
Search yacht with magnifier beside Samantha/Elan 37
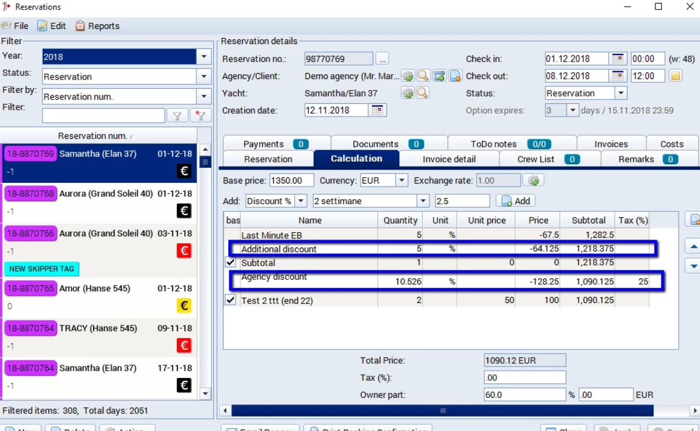coord(423,93)
